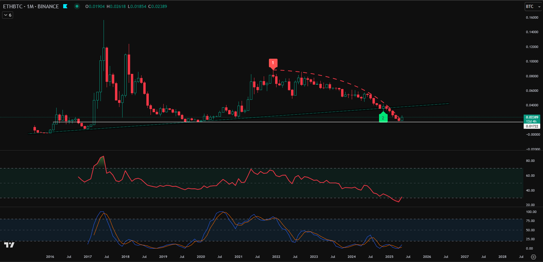Click the stochastic 25.00 scale label
This screenshot has width=543, height=262.
tap(531, 240)
